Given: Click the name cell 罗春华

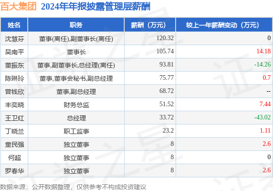Looking at the screenshot, I should [15, 171].
